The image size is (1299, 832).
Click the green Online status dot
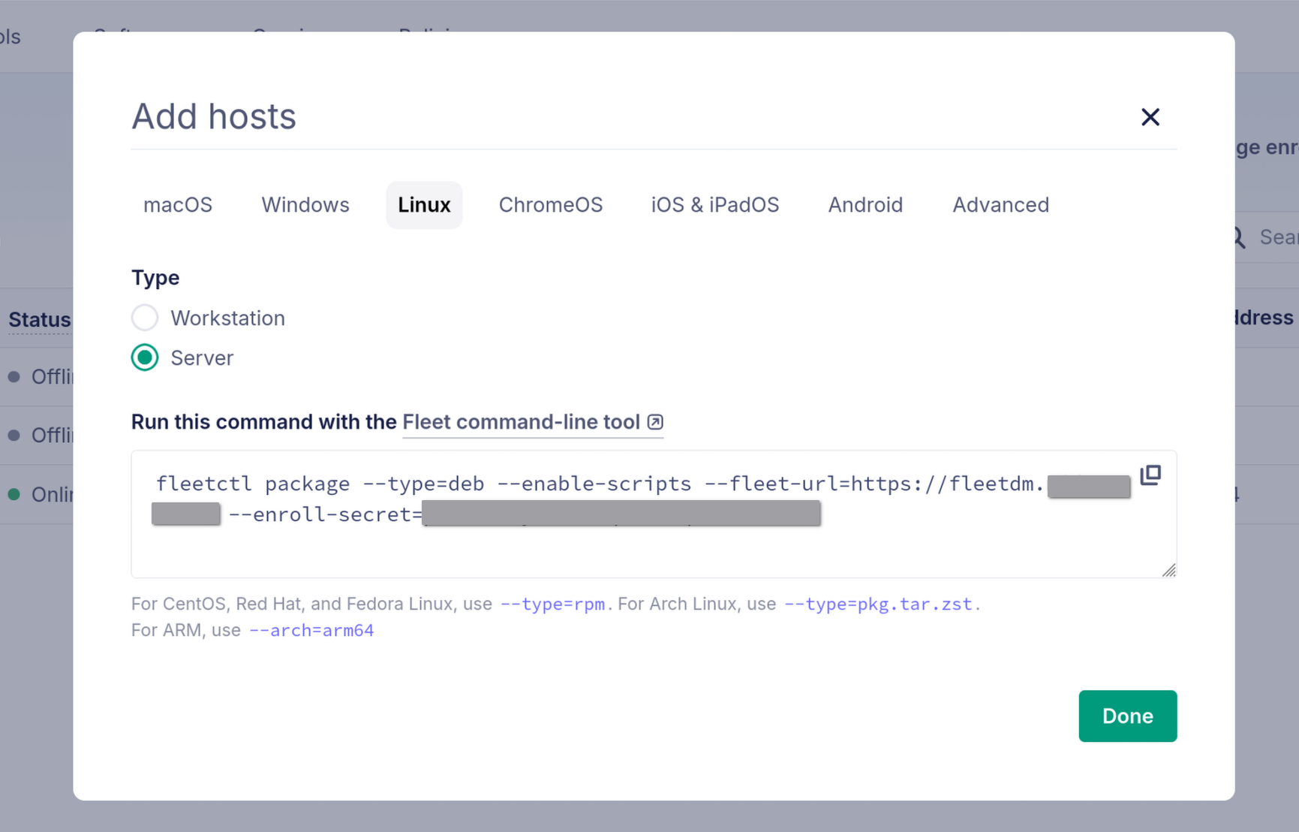14,495
